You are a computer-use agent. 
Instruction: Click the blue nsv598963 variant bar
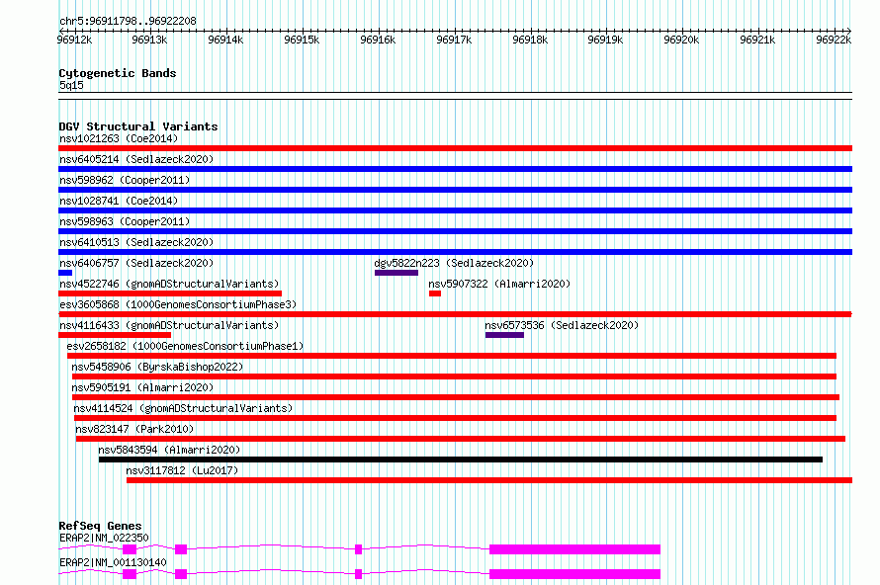[x=455, y=231]
